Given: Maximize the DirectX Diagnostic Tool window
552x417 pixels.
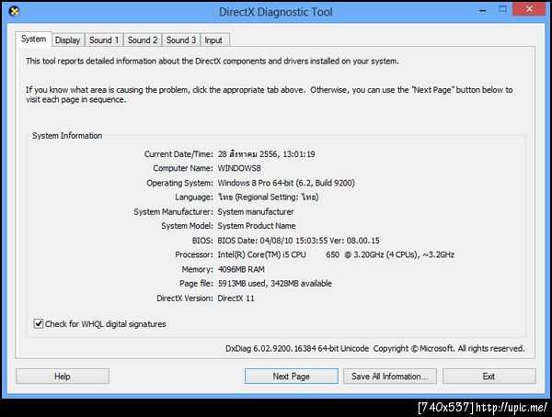Looking at the screenshot, I should click(x=502, y=9).
